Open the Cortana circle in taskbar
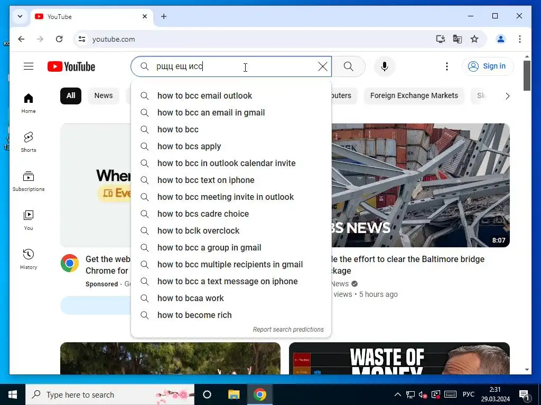This screenshot has height=405, width=541. coord(207,394)
